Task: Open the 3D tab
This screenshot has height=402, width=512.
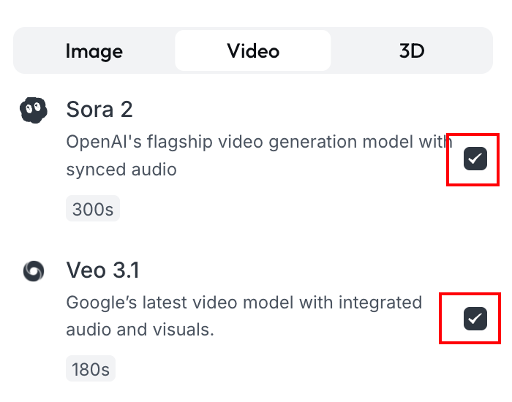Action: tap(412, 50)
